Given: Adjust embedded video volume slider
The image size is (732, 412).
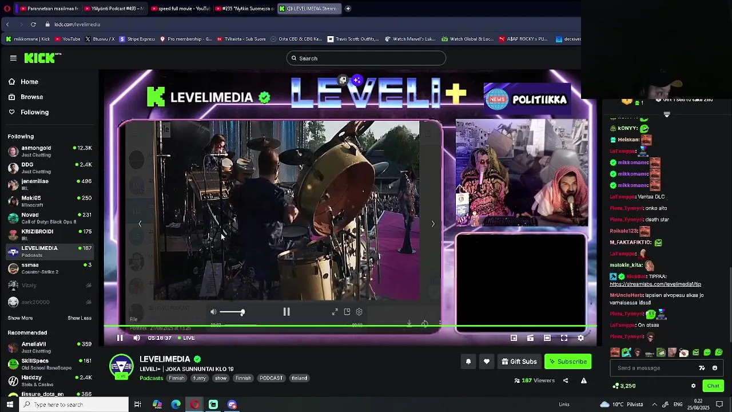Looking at the screenshot, I should [x=232, y=312].
